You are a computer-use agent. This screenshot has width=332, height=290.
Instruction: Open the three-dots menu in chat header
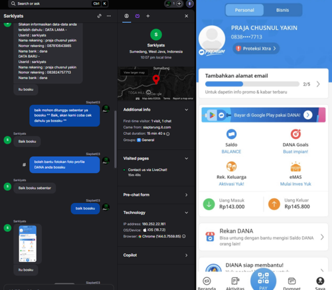coord(109,16)
